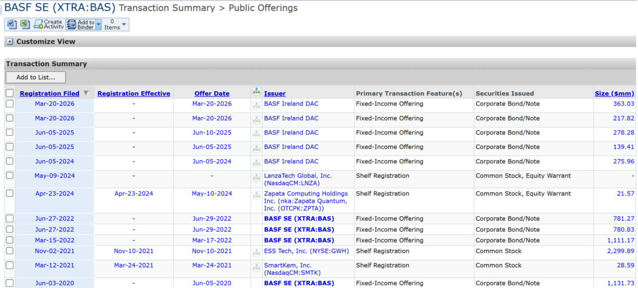Click the Transaction Summary breadcrumb text
This screenshot has height=288, width=638.
(x=167, y=8)
